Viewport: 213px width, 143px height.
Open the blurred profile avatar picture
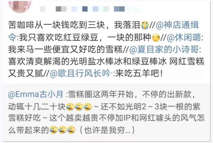click(x=20, y=6)
